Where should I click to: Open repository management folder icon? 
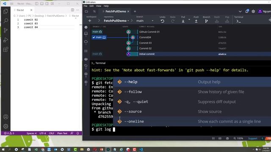click(86, 11)
